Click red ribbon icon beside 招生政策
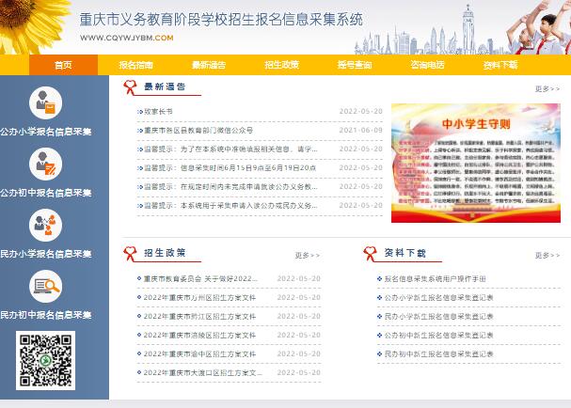This screenshot has width=571, height=408. (130, 253)
